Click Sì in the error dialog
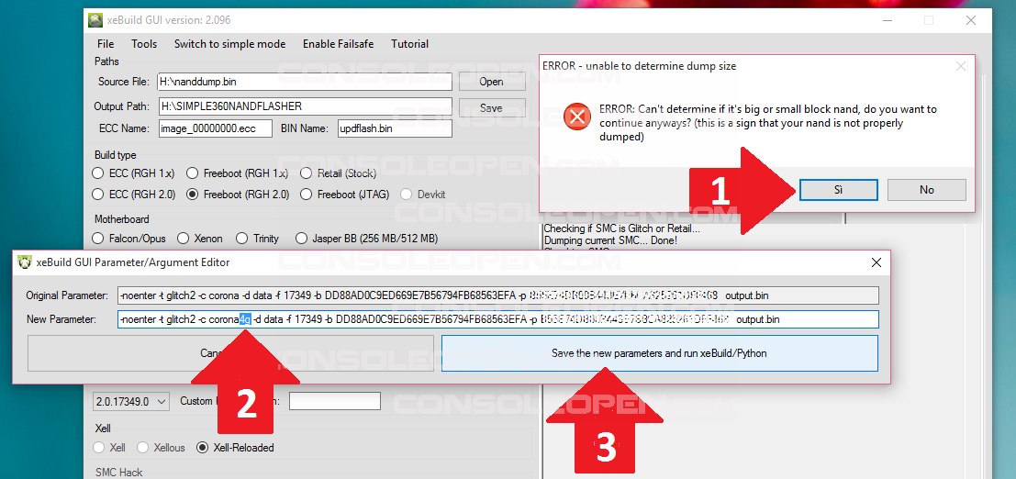 click(x=839, y=190)
